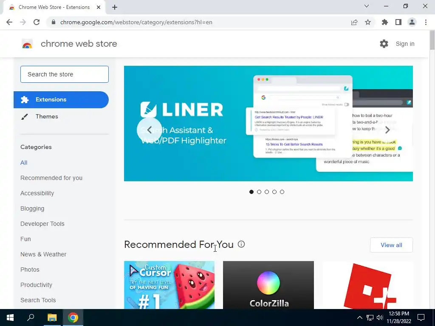Open the Extensions puzzle icon in toolbar

click(385, 22)
